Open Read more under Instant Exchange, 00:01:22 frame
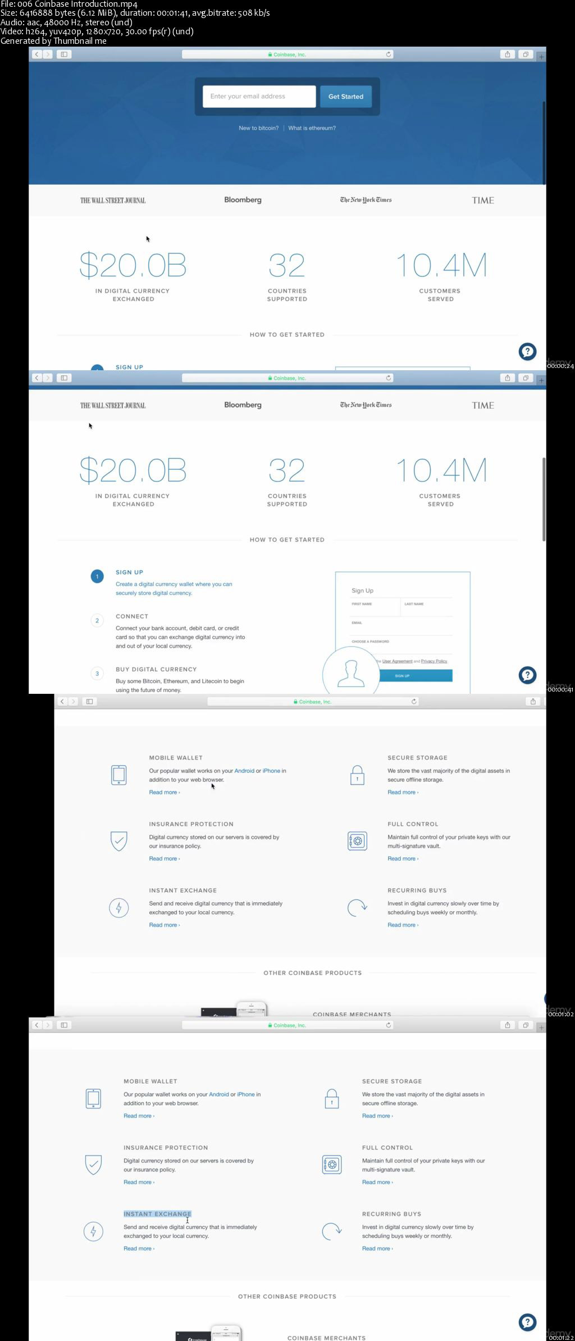This screenshot has width=575, height=1341. (139, 1248)
